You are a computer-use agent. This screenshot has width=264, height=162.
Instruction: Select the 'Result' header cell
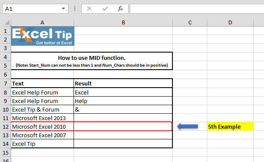(x=123, y=83)
